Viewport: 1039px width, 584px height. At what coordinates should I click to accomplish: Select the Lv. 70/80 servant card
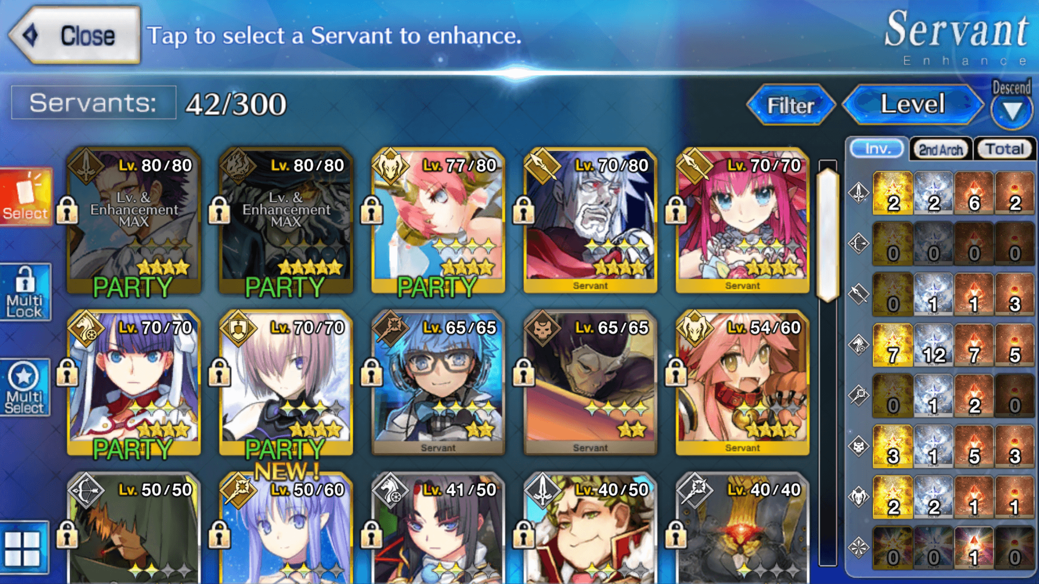[590, 220]
